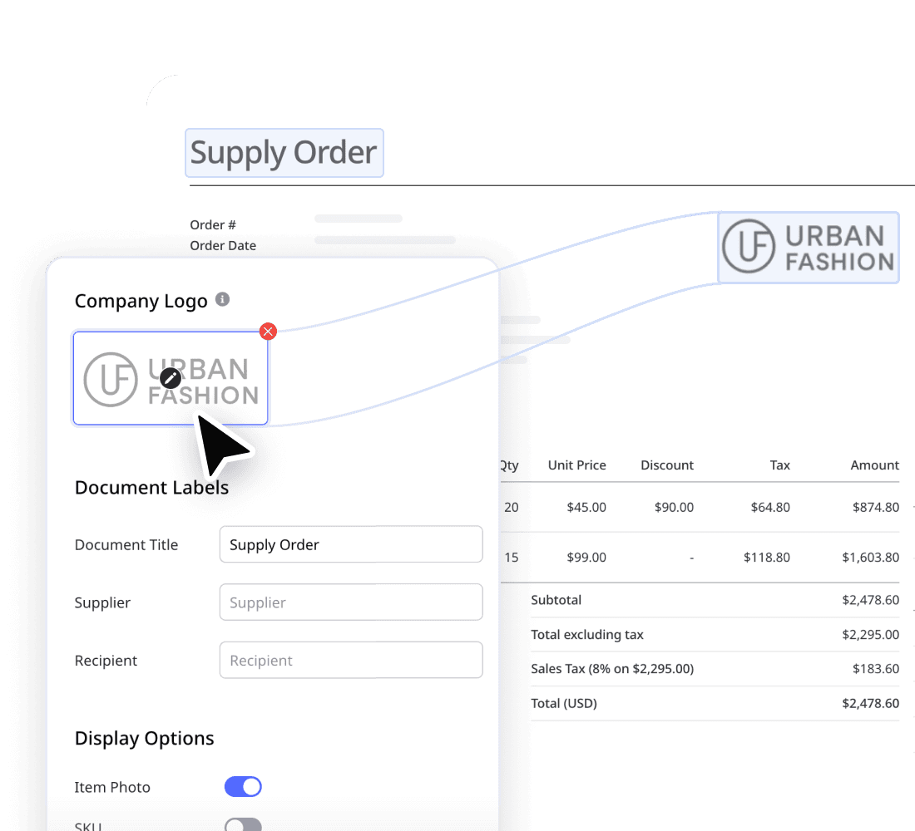Select the $183.60 sales tax value
915x831 pixels.
click(x=876, y=669)
